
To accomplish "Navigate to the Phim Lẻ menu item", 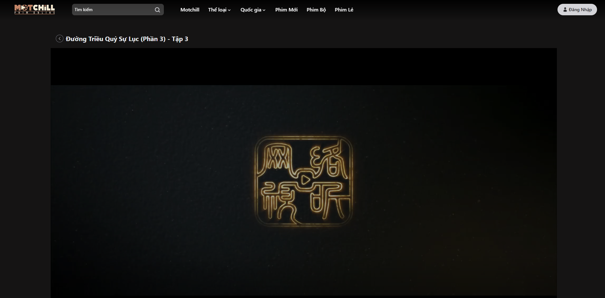I will tap(344, 10).
